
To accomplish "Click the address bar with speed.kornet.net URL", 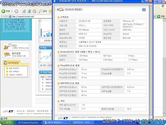I will coord(31,16).
